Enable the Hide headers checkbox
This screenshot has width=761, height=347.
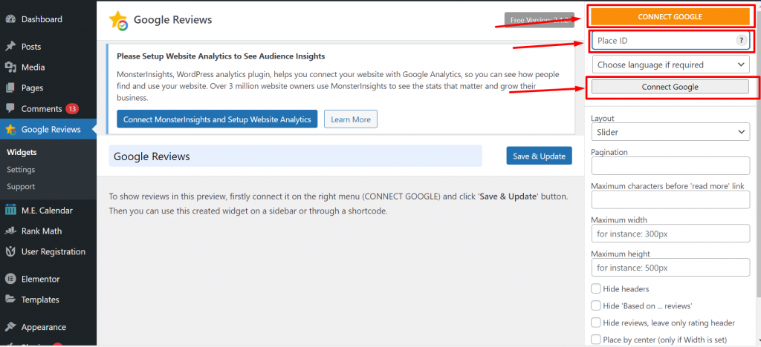click(x=595, y=289)
